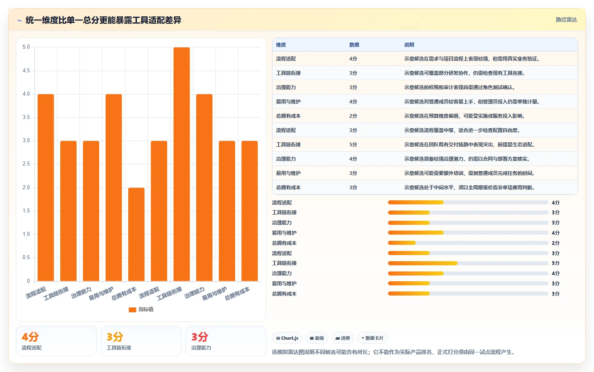
Task: Select the row mentioning 全周期报价而非单项费用
Action: pos(425,188)
